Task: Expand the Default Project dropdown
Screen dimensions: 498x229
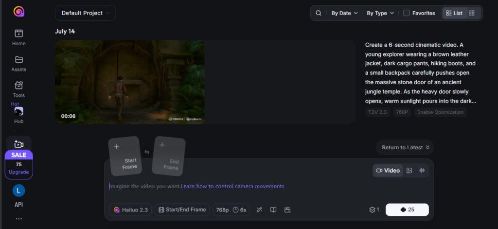Action: click(86, 13)
